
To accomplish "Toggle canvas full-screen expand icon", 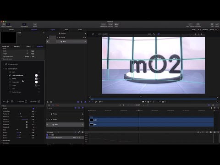I will point(217,102).
